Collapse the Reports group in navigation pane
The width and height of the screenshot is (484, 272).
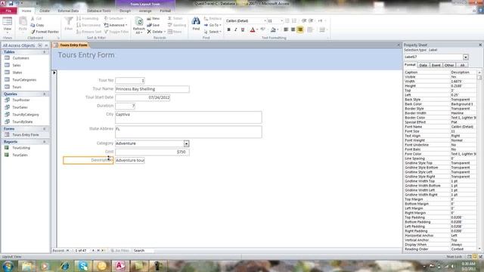point(45,141)
